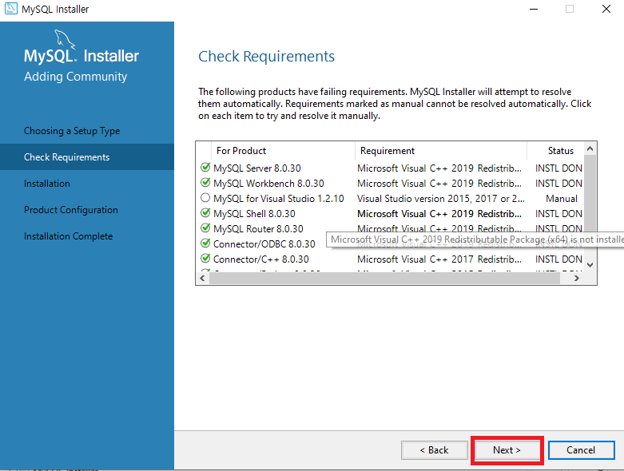Click the MySQL dolphin logo in sidebar
The height and width of the screenshot is (471, 624).
coord(65,39)
